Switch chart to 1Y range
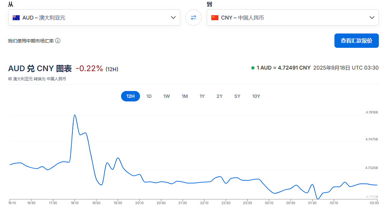The image size is (387, 206). [x=202, y=96]
